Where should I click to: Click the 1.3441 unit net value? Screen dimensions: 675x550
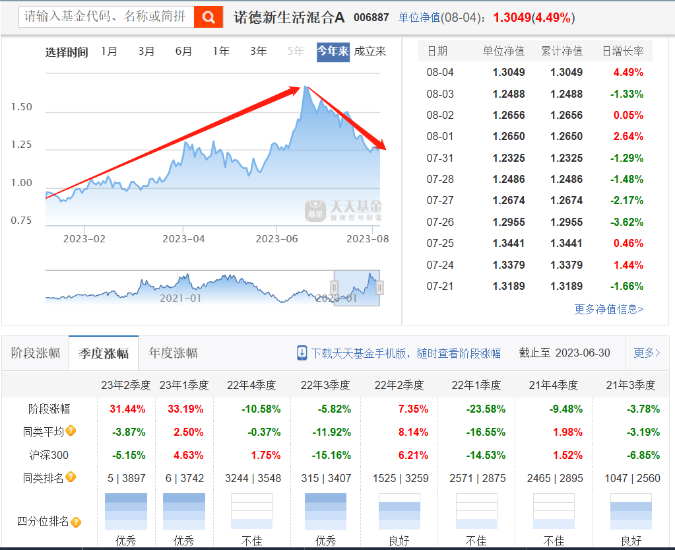click(x=509, y=244)
